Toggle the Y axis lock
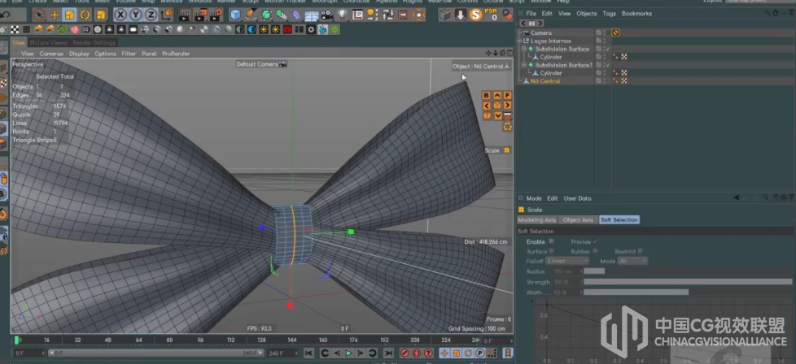 pyautogui.click(x=136, y=15)
